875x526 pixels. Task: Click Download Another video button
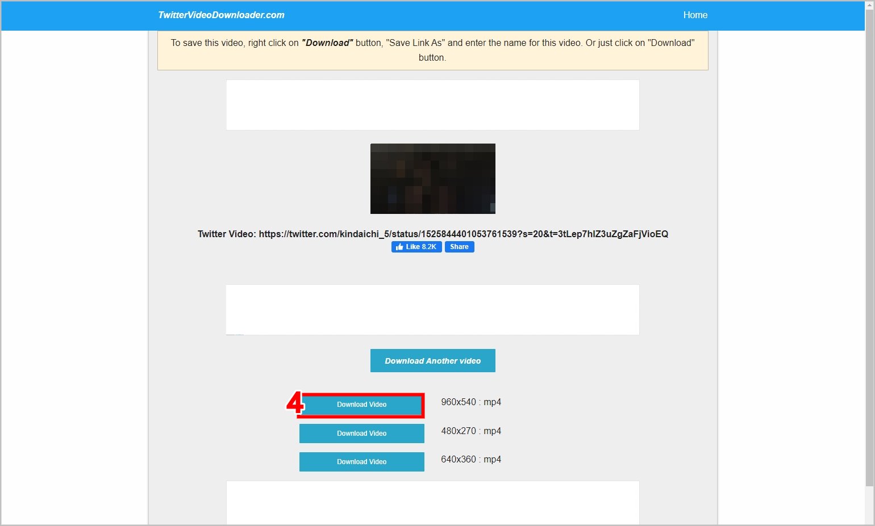pos(433,361)
